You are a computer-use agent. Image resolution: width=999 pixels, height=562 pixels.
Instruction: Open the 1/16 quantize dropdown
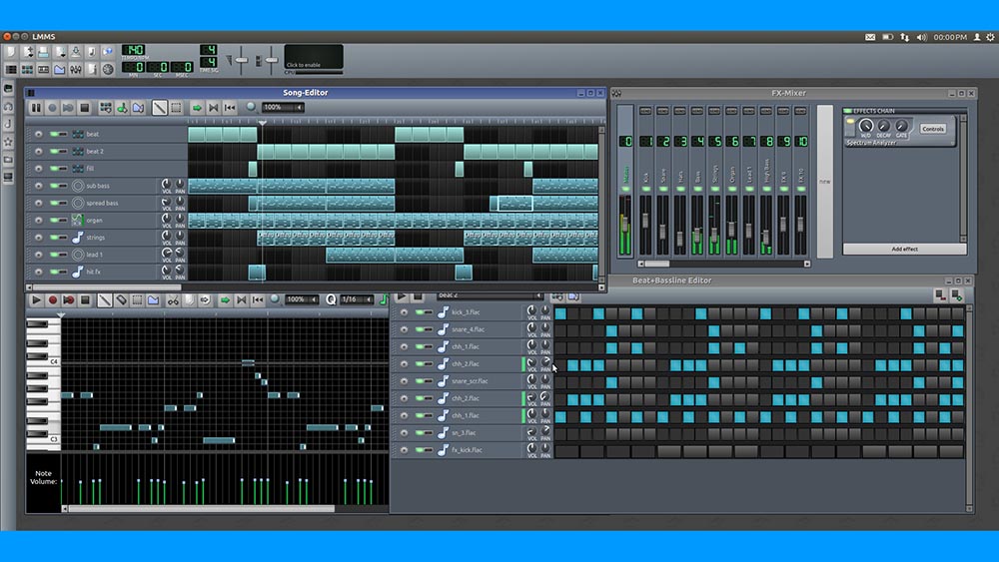pyautogui.click(x=354, y=299)
